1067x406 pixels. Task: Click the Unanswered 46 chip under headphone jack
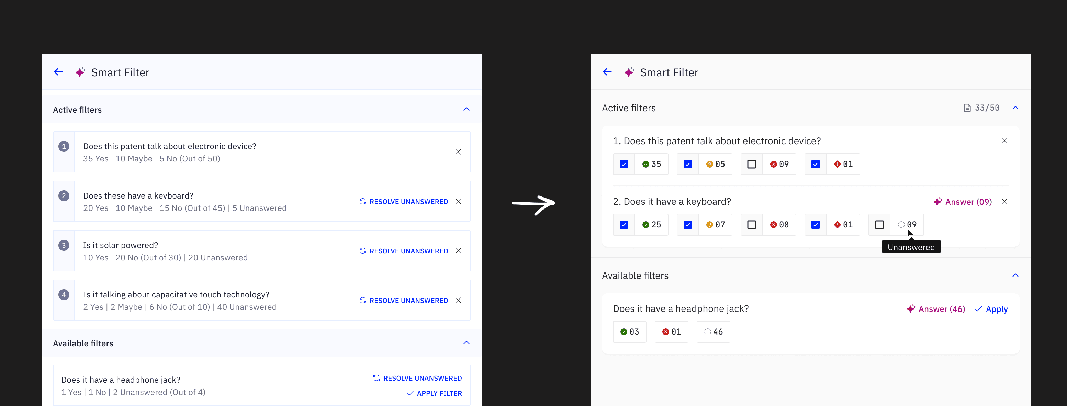pyautogui.click(x=713, y=332)
